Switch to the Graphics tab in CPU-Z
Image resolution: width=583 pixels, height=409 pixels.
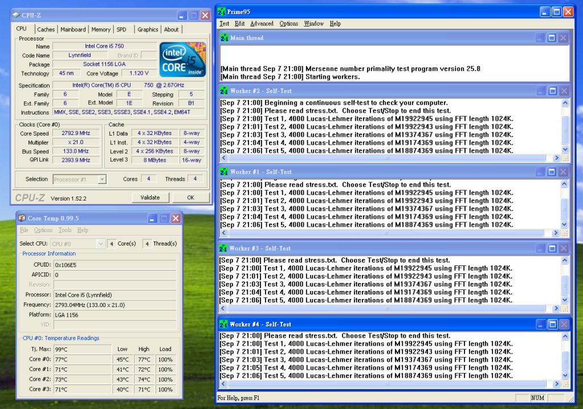coord(148,30)
